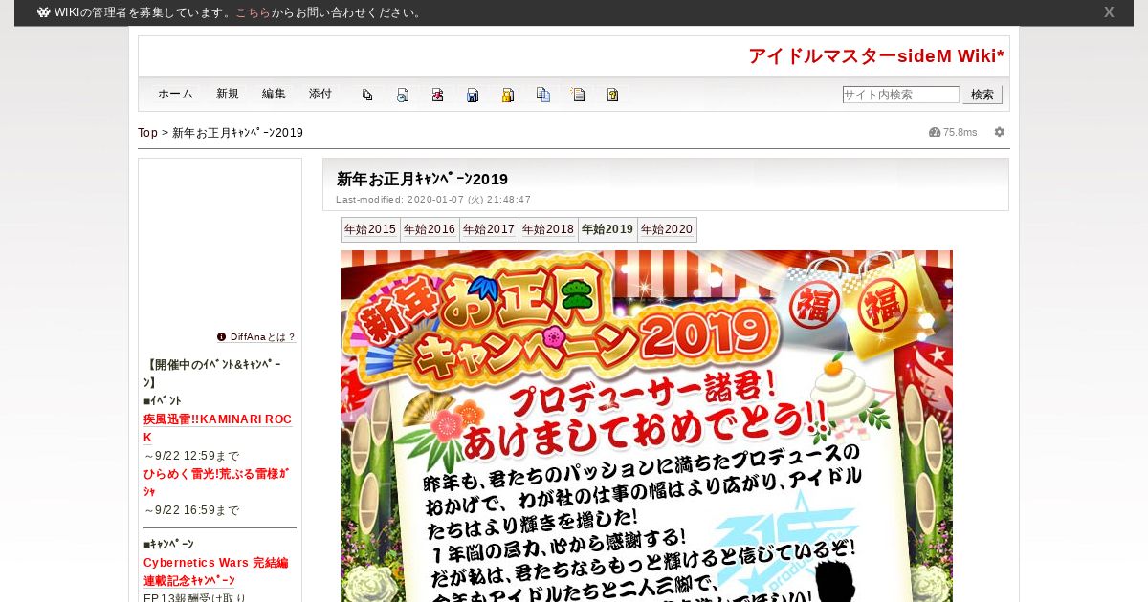Click the サイト内検索 search field

tap(900, 95)
